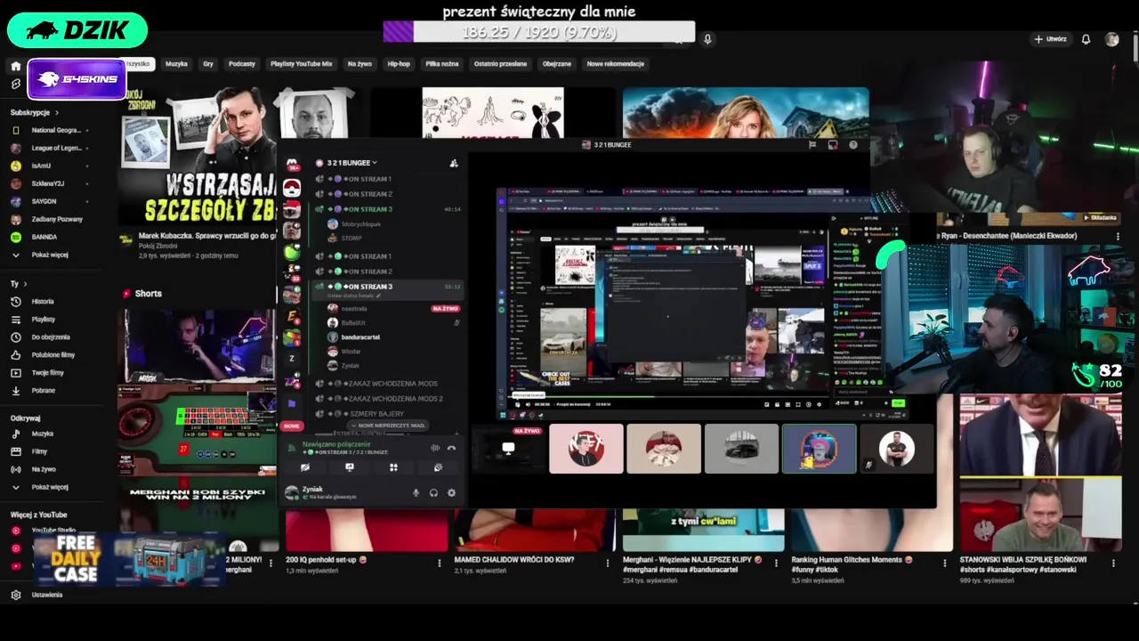Open Discord user settings gear
This screenshot has width=1139, height=641.
(451, 492)
